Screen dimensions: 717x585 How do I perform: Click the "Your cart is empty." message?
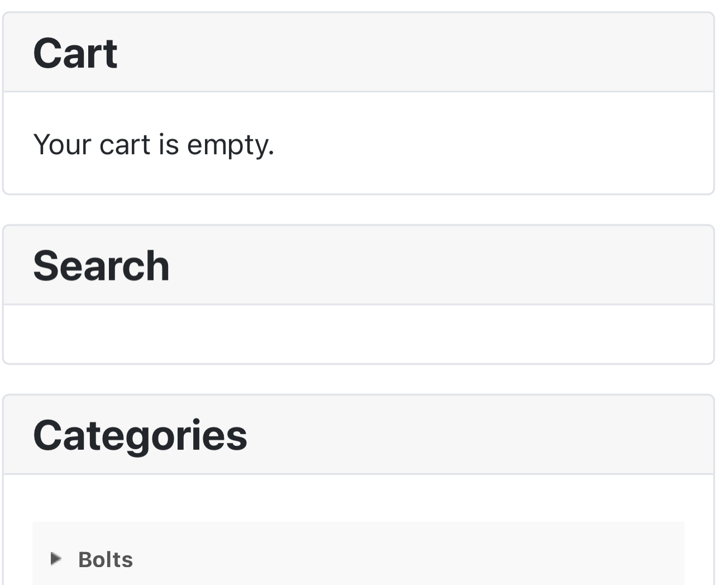point(154,145)
